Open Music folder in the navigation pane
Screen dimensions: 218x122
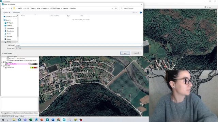7,34
